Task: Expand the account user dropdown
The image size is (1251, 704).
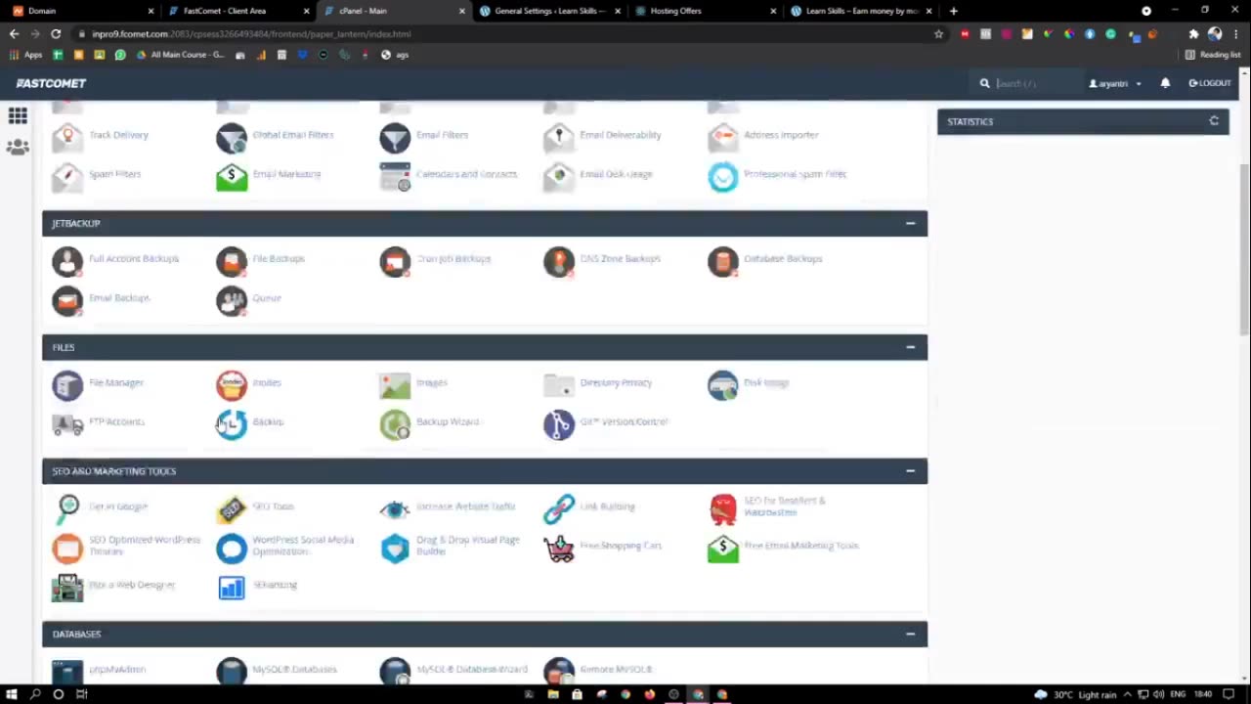Action: pos(1115,83)
